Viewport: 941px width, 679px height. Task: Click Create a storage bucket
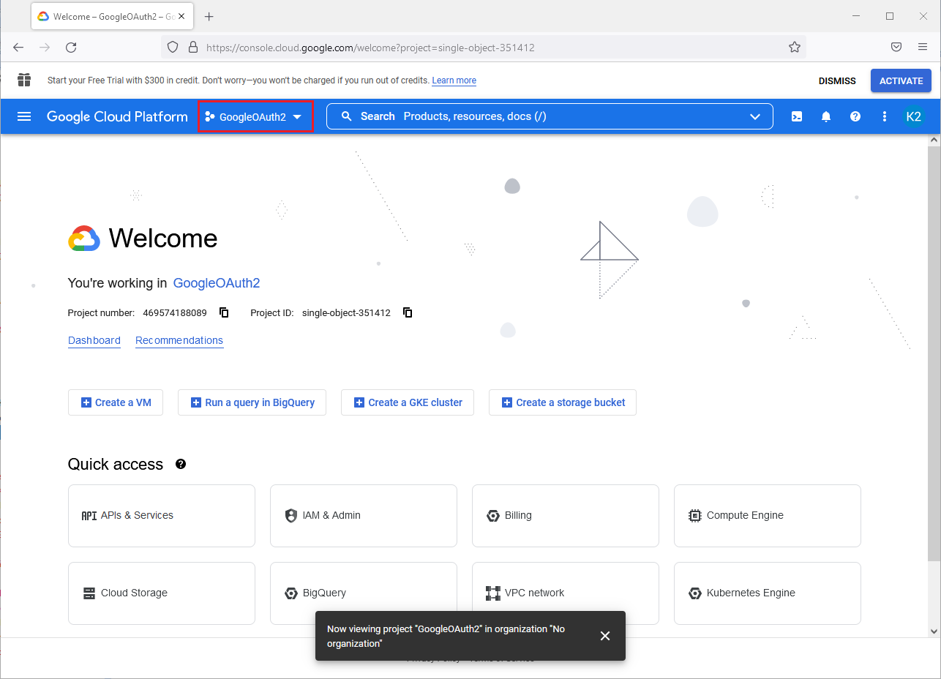563,402
